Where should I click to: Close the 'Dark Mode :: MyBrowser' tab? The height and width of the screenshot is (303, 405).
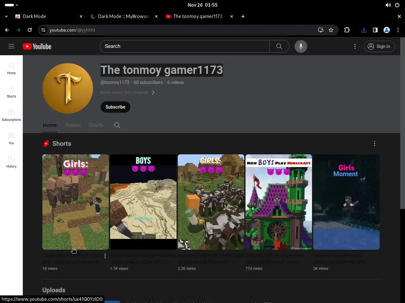tap(156, 16)
